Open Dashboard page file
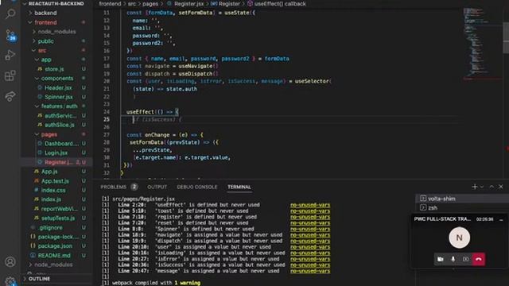509x286 pixels. (x=61, y=143)
